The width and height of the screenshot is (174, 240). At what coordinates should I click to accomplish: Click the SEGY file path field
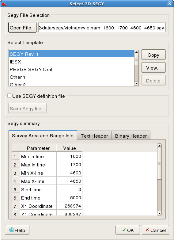[102, 27]
